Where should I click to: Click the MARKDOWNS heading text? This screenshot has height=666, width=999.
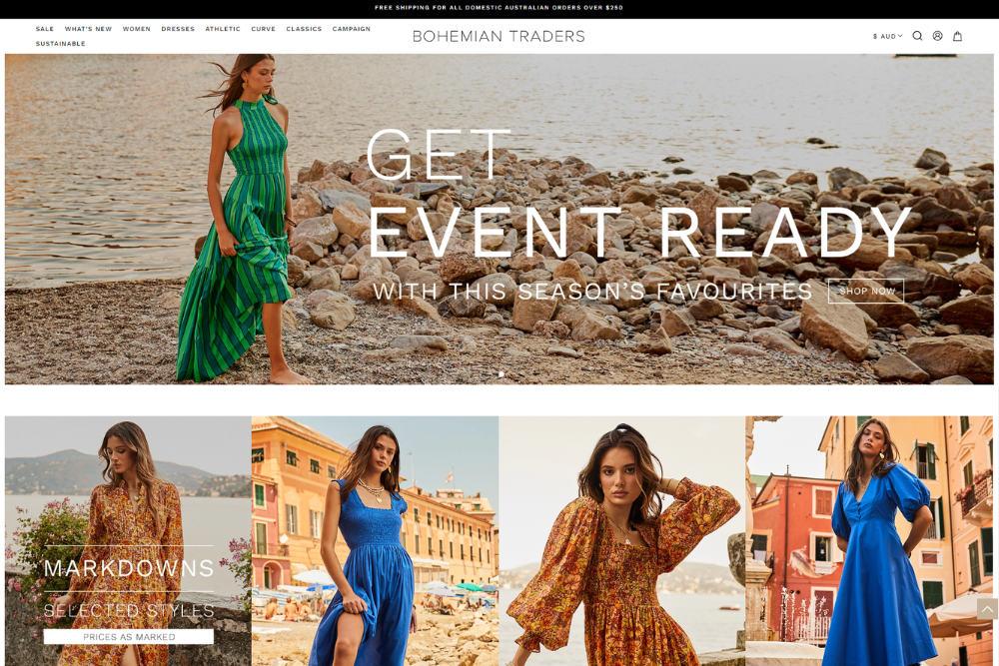[x=129, y=568]
